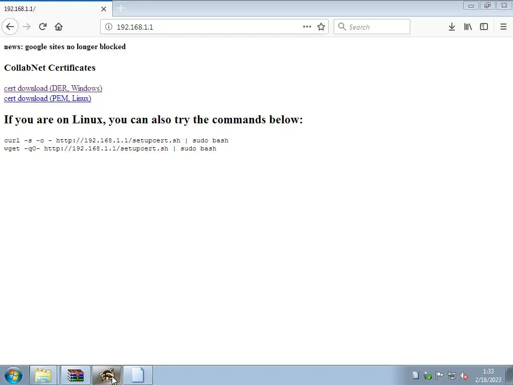513x385 pixels.
Task: Bookmark this page with the star
Action: tap(321, 27)
